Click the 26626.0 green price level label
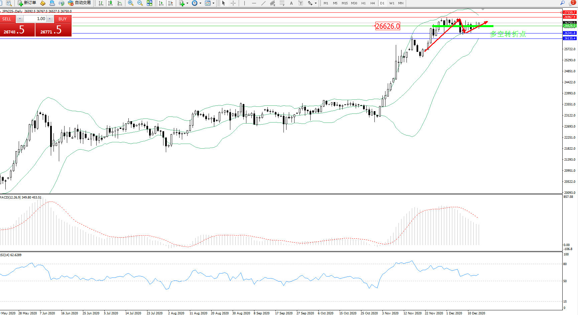The height and width of the screenshot is (315, 578). point(569,26)
